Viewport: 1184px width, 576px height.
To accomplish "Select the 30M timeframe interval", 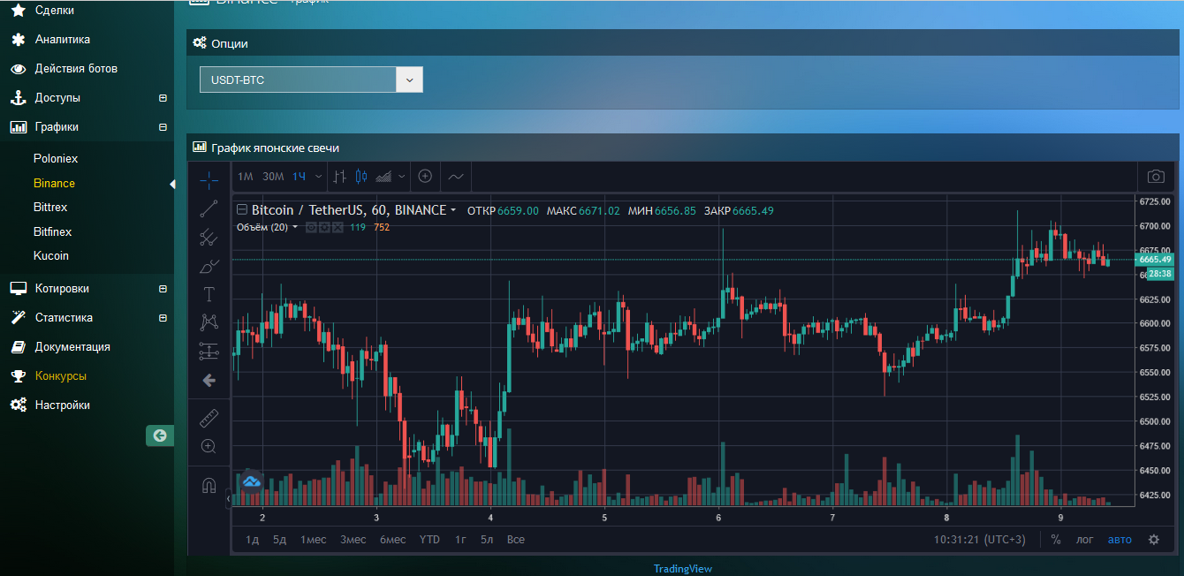I will click(273, 177).
